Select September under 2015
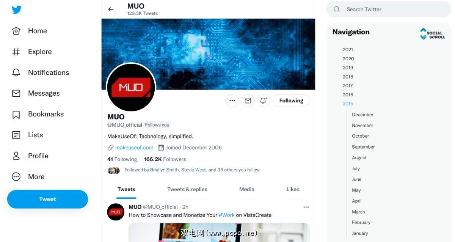Screen dimensions: 455x242 point(363,147)
